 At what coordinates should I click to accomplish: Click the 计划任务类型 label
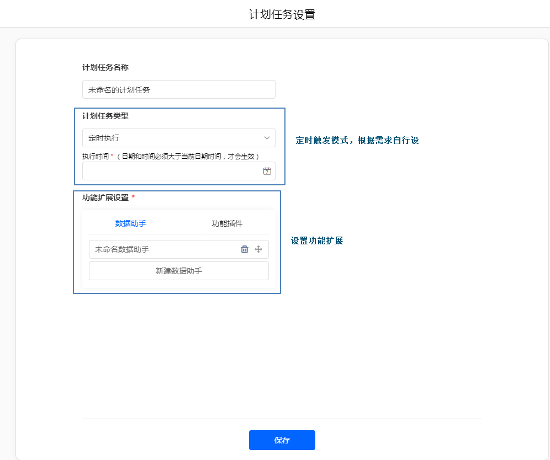(x=105, y=116)
